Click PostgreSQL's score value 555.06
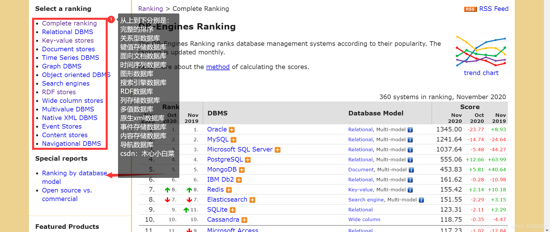Viewport: 550px width, 232px height. pos(451,160)
